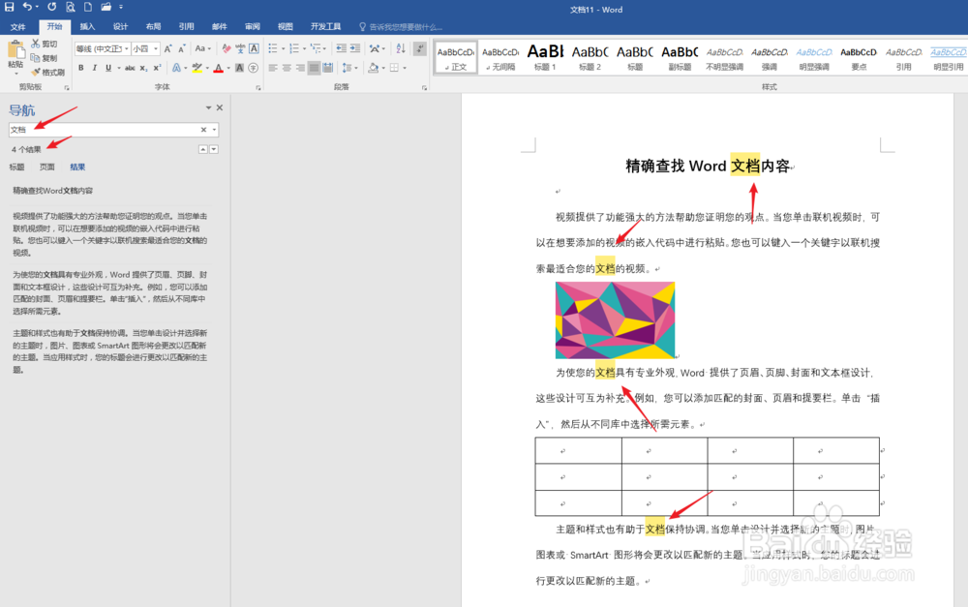Viewport: 968px width, 607px height.
Task: Switch to the 插入 ribbon tab
Action: click(x=87, y=26)
